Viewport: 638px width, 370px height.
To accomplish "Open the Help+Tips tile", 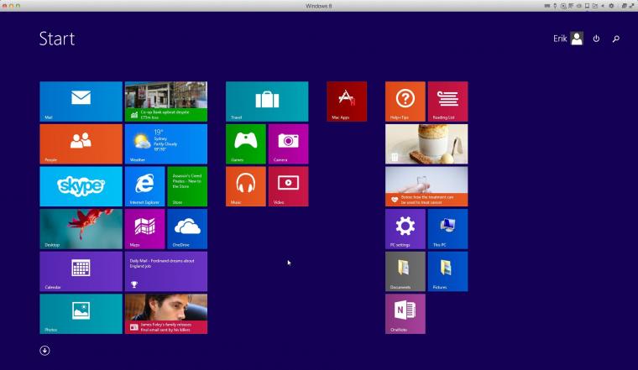I will coord(405,102).
